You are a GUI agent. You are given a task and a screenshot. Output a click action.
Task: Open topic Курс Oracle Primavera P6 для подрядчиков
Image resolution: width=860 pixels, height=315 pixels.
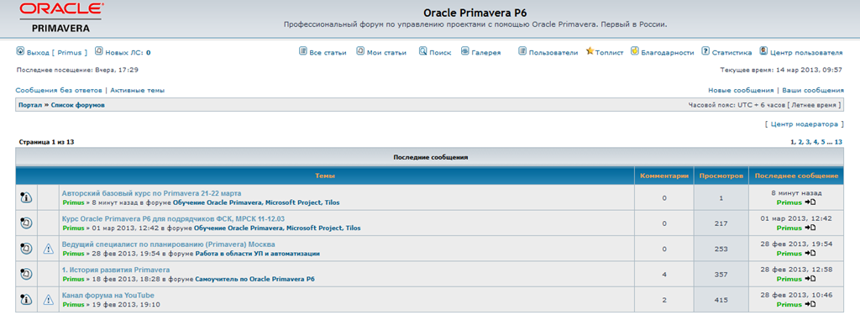pos(173,219)
